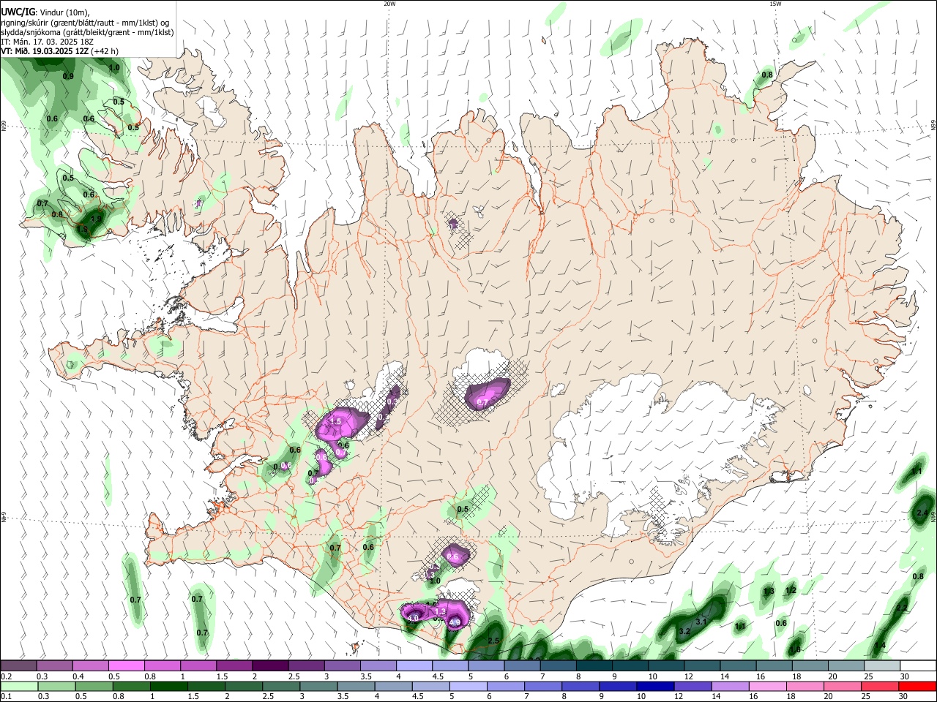Click the 15W longitude label

click(775, 4)
